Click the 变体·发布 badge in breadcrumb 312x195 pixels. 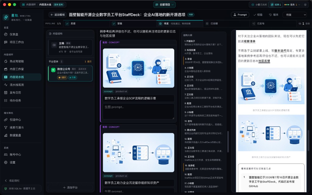click(x=59, y=5)
